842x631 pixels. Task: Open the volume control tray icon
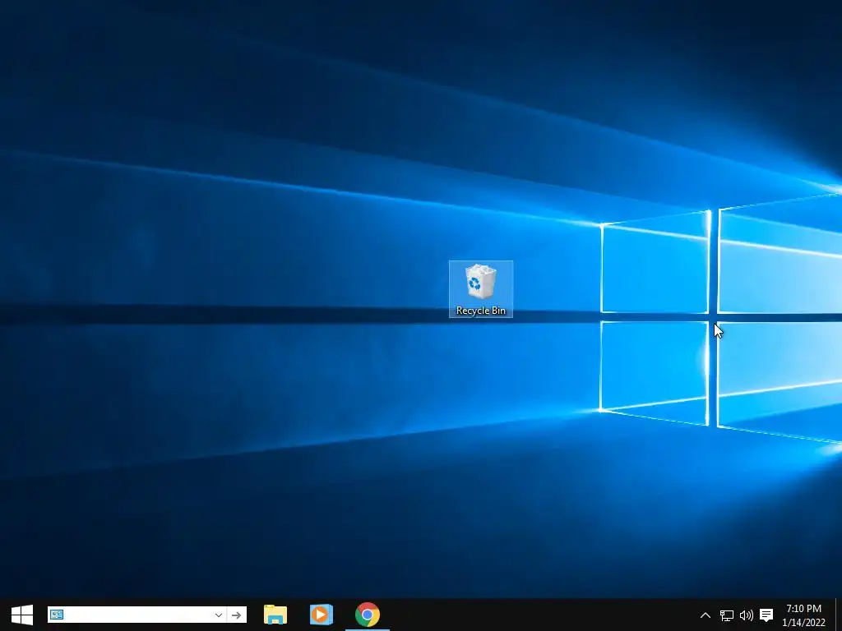(x=747, y=615)
